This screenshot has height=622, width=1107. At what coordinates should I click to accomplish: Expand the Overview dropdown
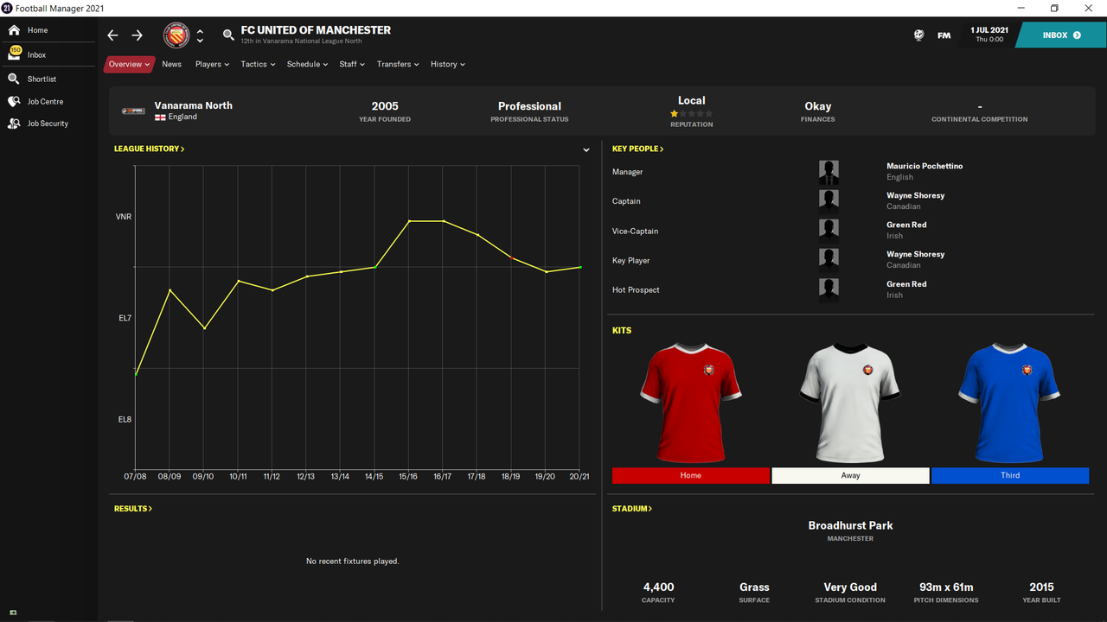(x=130, y=64)
